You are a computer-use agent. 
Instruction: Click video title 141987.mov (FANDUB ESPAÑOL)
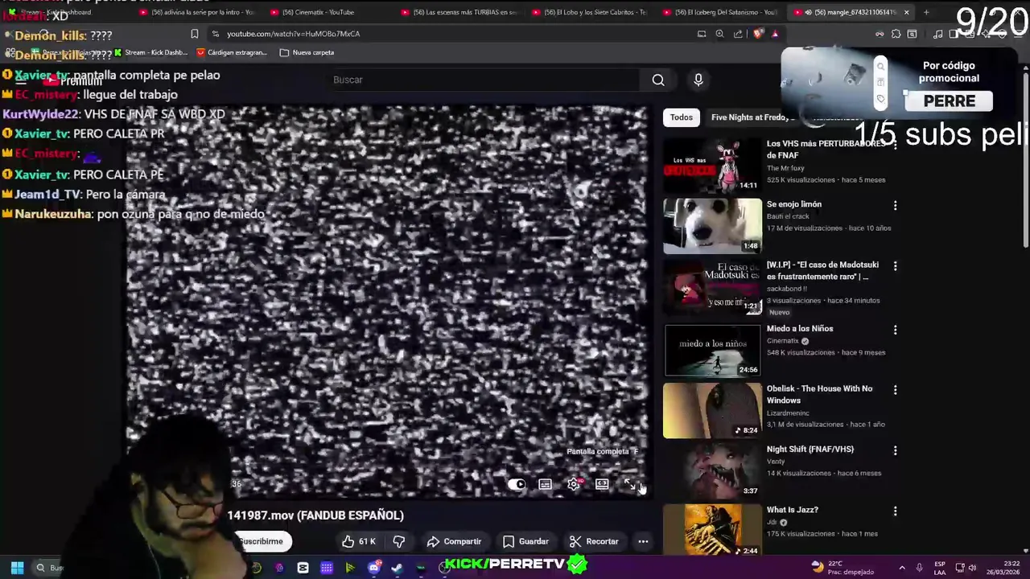tap(315, 515)
